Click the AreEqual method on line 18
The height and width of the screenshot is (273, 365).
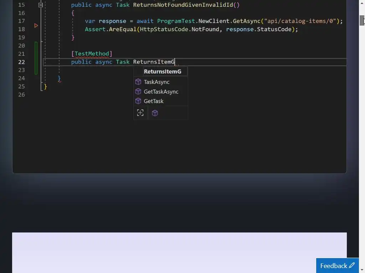pos(123,29)
